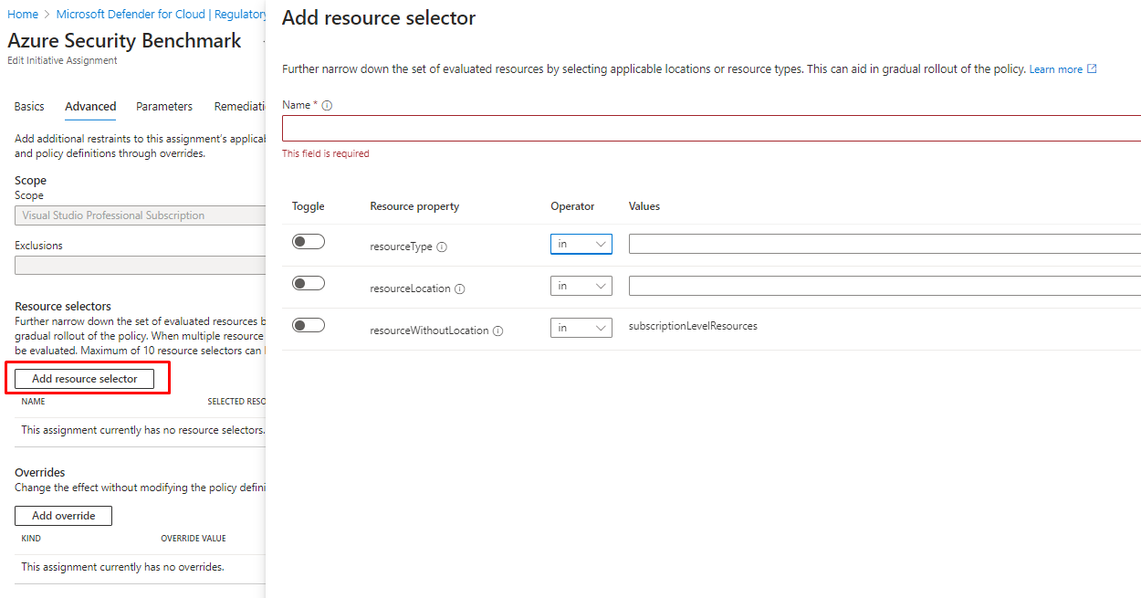Click external link icon after Learn more
1141x598 pixels.
click(1092, 69)
